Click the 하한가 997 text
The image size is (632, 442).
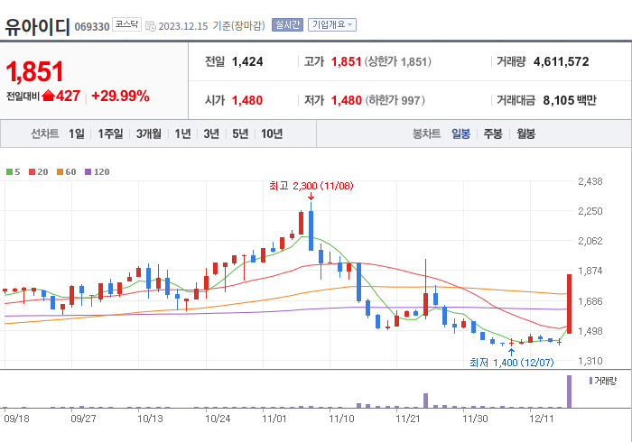coord(395,100)
